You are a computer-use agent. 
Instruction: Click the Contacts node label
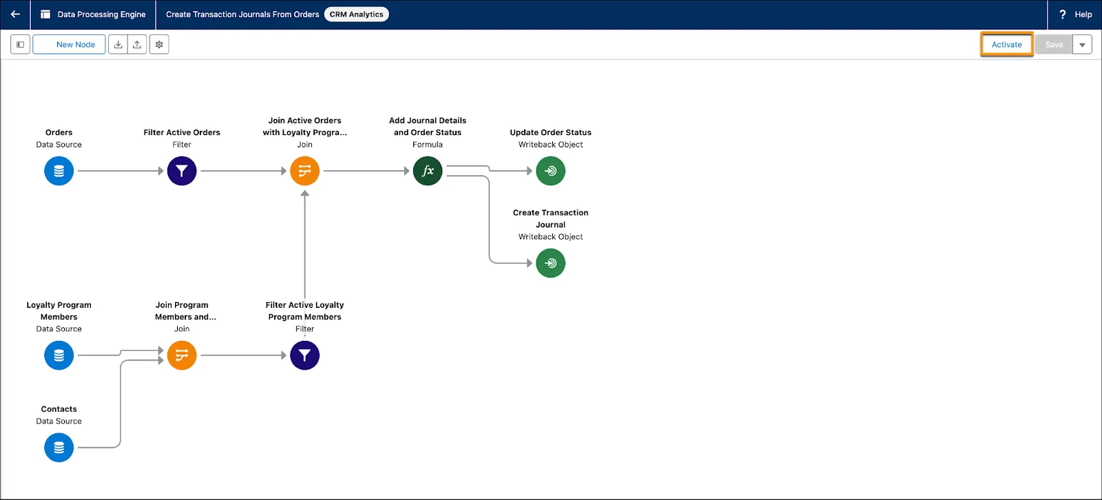pos(59,409)
